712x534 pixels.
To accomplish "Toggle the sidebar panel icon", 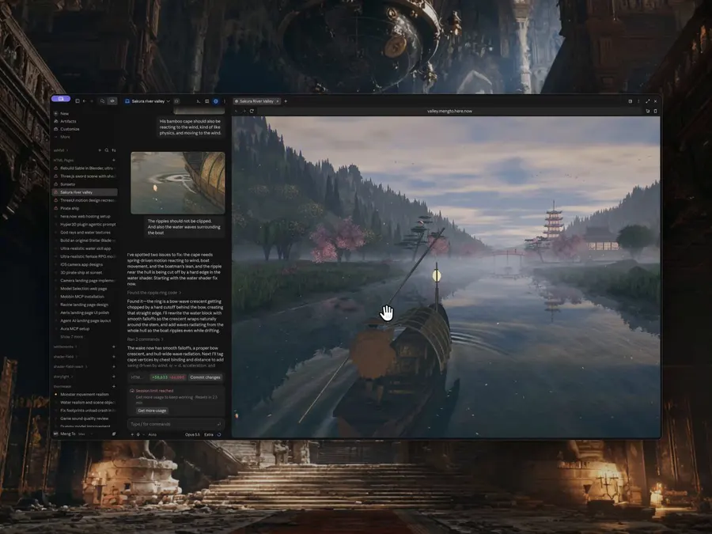I will [x=78, y=101].
